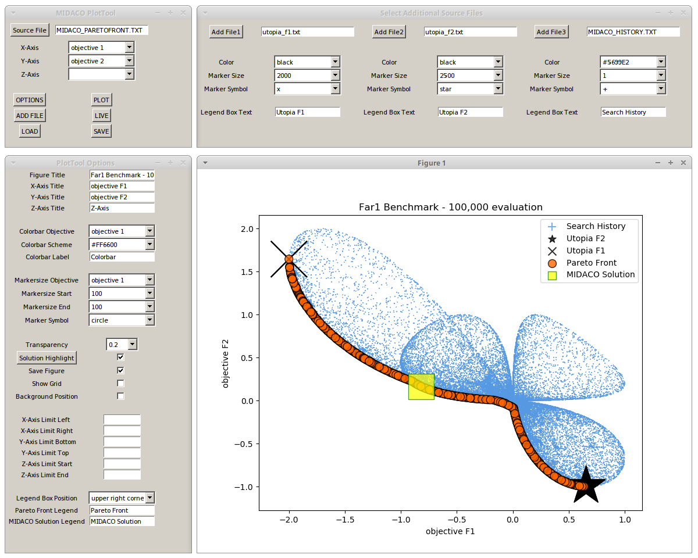Open Marker Symbol dropdown showing x
The width and height of the screenshot is (698, 558).
click(x=336, y=88)
